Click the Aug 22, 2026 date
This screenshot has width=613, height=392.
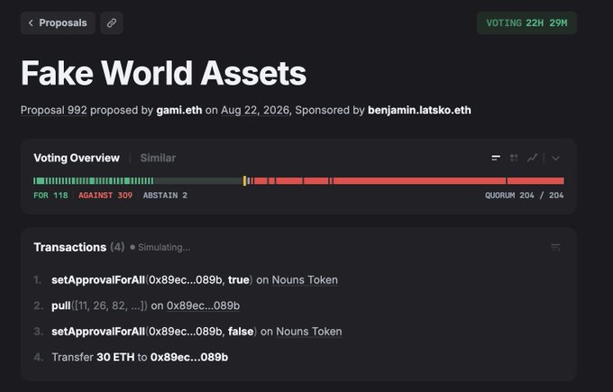point(255,110)
